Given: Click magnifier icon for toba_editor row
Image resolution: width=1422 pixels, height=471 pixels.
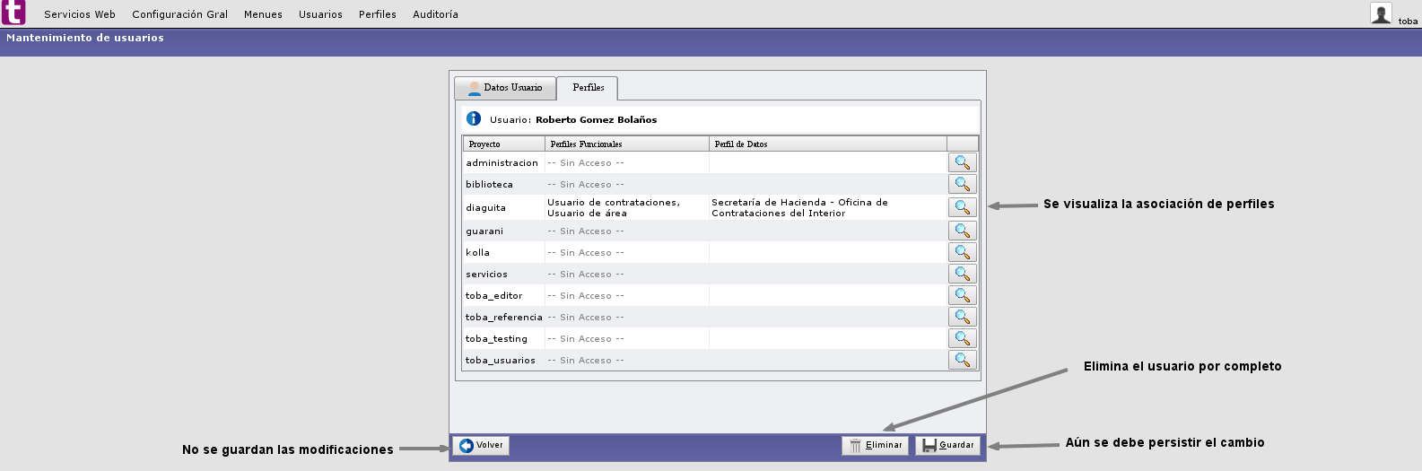Looking at the screenshot, I should point(962,295).
